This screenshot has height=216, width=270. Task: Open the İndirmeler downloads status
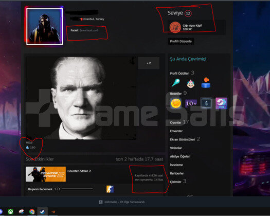pyautogui.click(x=124, y=202)
